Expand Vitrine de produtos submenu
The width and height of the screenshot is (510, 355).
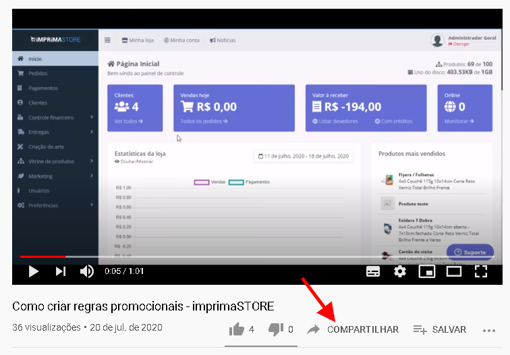tap(55, 161)
